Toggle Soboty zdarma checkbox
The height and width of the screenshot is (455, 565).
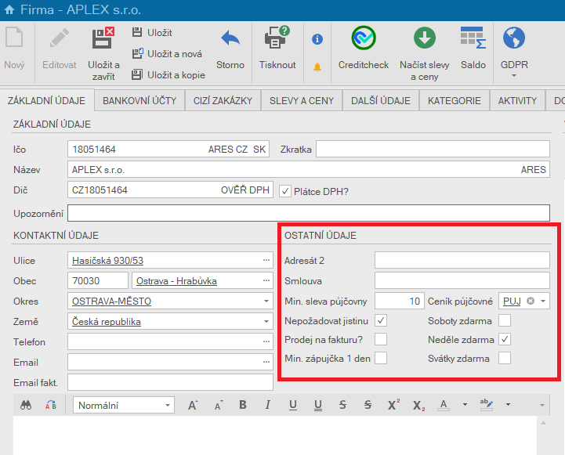(x=505, y=320)
